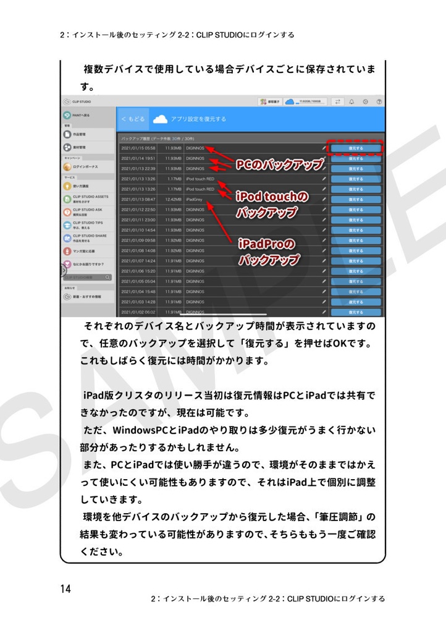This screenshot has height=633, width=446.
Task: Click pencil icon on 2021/01/09 09:58 row
Action: click(324, 240)
